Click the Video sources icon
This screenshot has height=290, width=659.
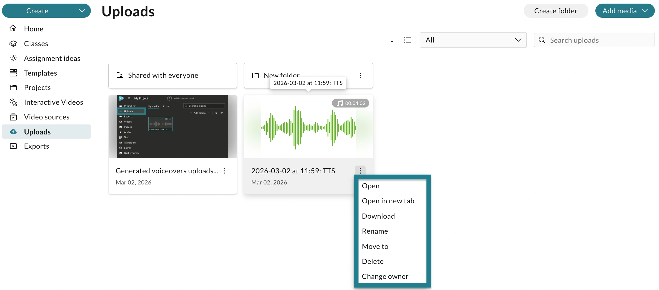(x=13, y=117)
